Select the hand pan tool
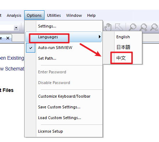Image resolution: width=159 pixels, height=142 pixels. (108, 27)
